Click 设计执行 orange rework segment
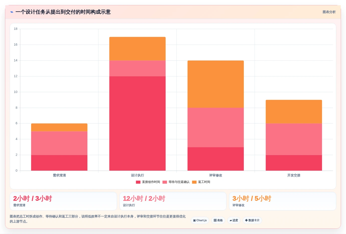This screenshot has width=346, height=234. tap(137, 49)
